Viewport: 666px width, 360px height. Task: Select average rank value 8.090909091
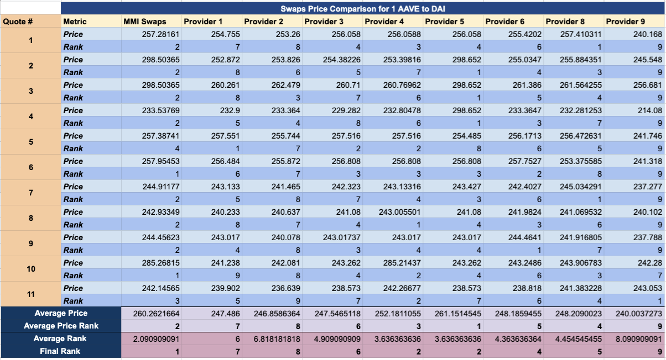pos(634,339)
